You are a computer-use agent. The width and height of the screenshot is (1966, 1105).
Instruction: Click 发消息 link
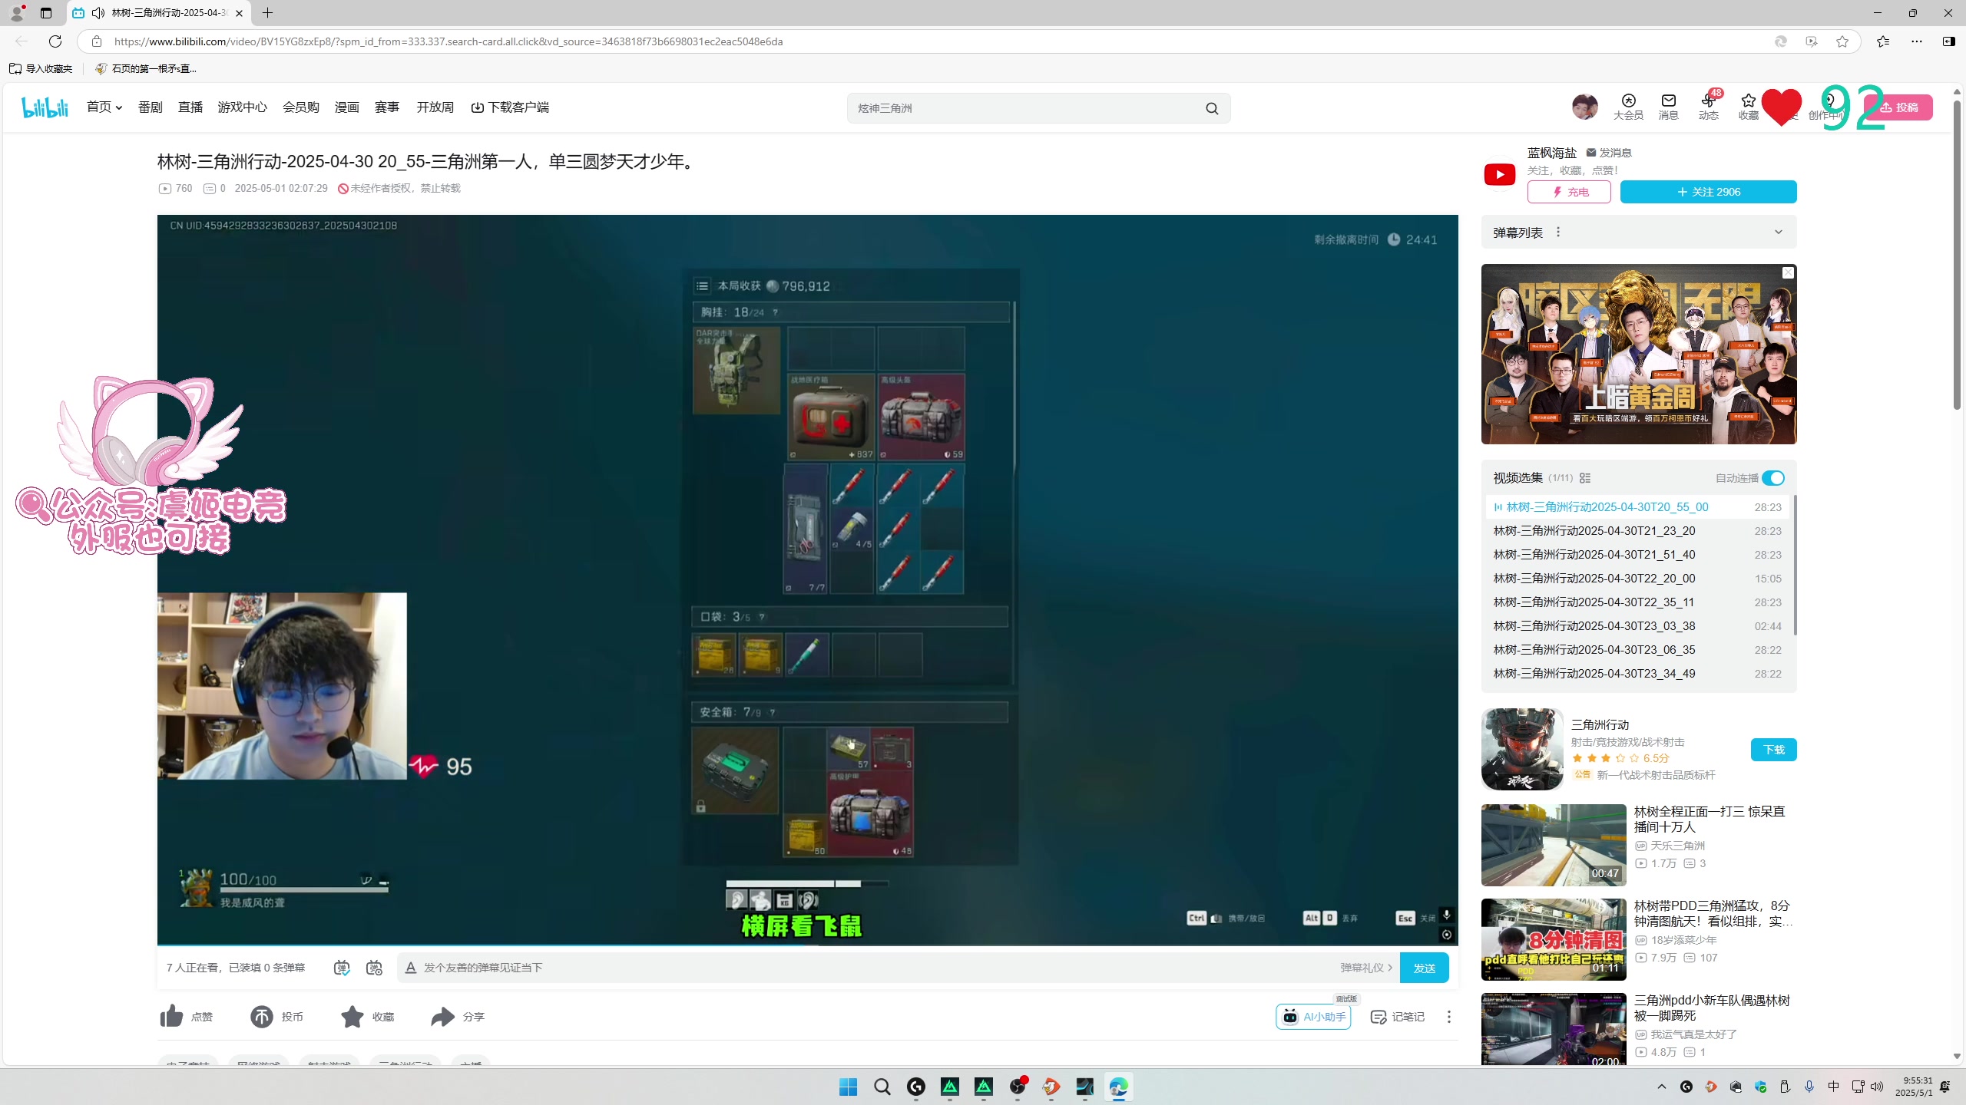(1609, 153)
